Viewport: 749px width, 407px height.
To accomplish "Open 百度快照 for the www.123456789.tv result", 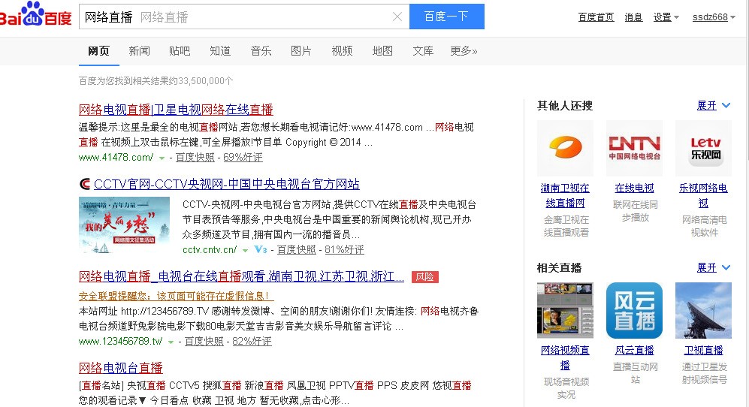I will click(x=204, y=341).
